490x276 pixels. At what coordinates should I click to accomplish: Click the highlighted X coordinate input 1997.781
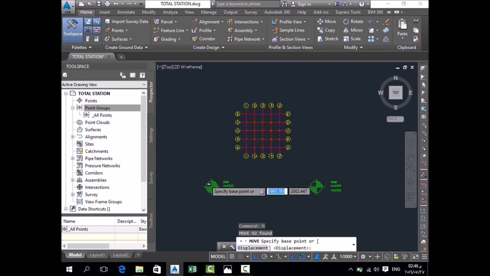tap(277, 191)
